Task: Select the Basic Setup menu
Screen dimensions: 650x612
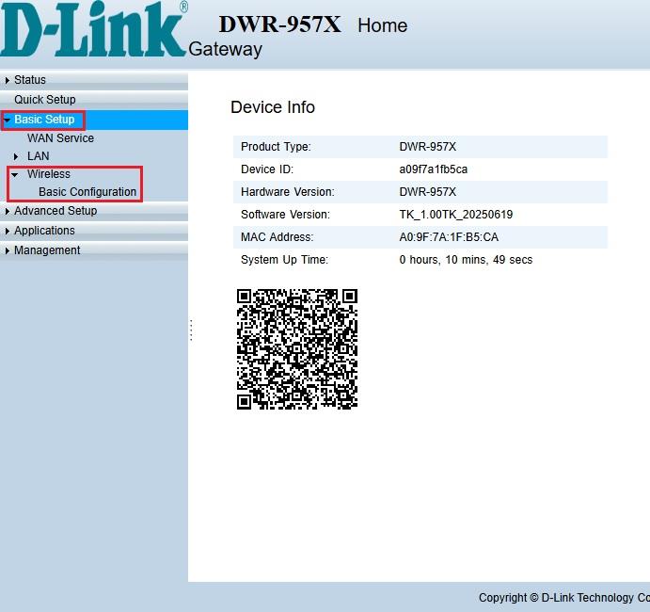Action: (x=44, y=120)
